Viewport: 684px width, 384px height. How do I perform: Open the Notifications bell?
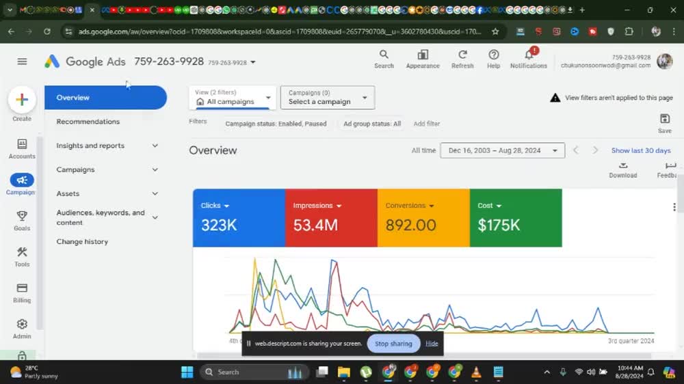point(529,59)
